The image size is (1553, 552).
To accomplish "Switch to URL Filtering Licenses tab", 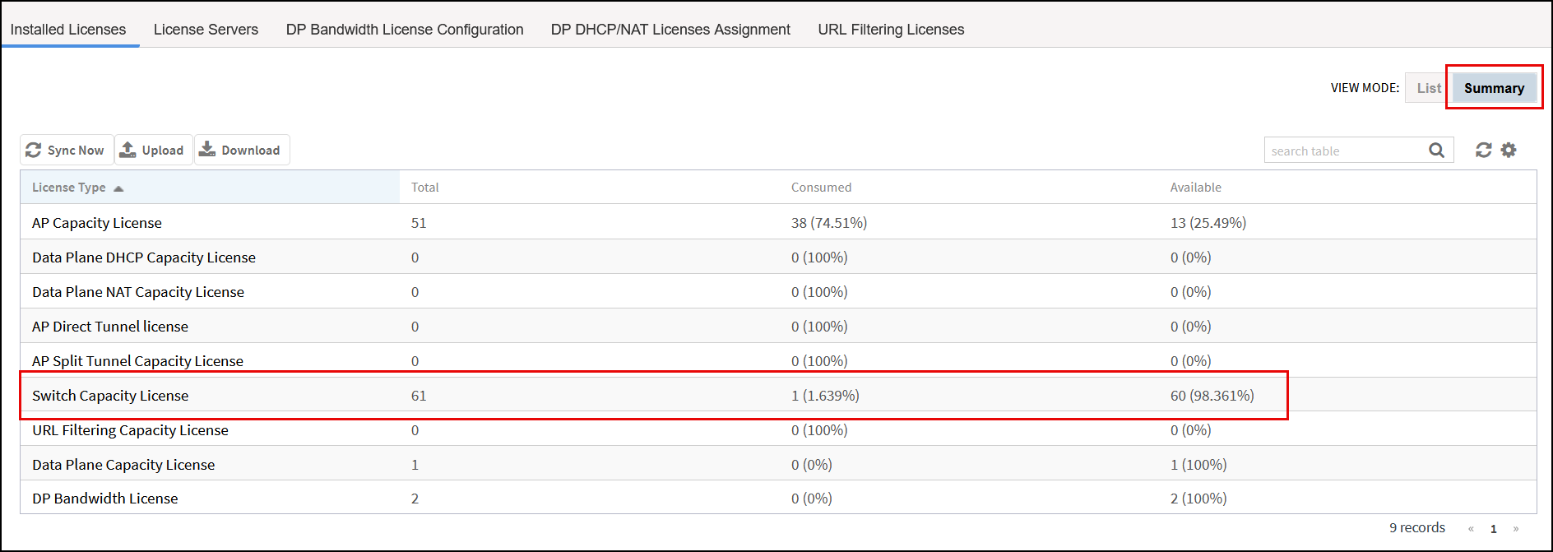I will [x=891, y=30].
